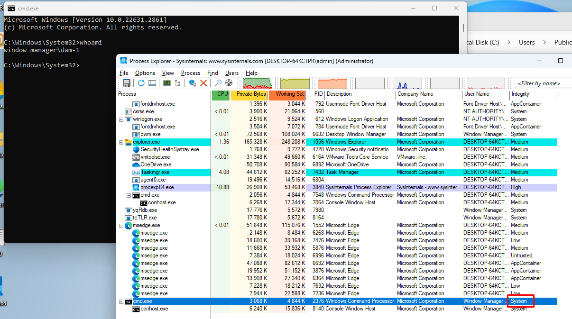The width and height of the screenshot is (572, 319).
Task: Open the Process menu
Action: (191, 73)
